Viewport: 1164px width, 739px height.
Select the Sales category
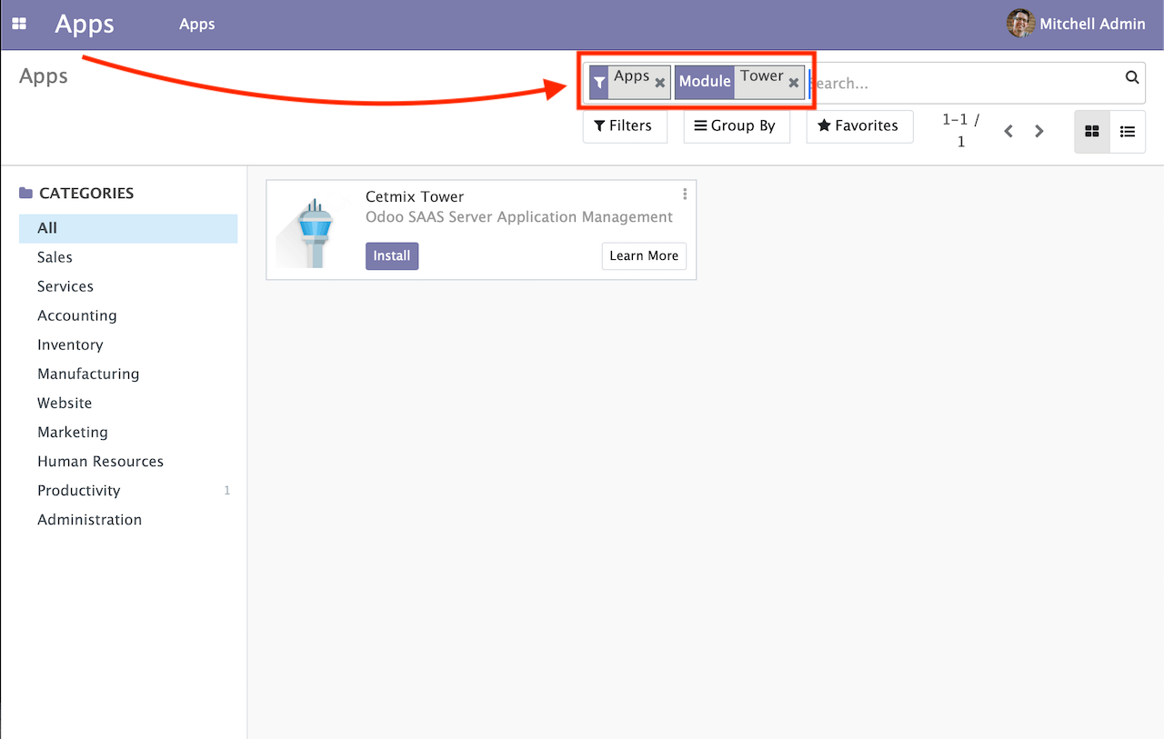click(128, 257)
